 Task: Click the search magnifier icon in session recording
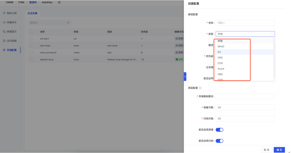click(68, 23)
